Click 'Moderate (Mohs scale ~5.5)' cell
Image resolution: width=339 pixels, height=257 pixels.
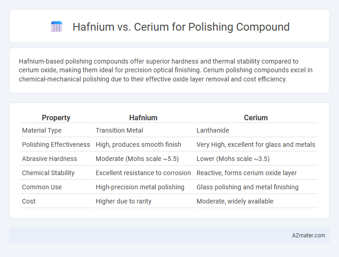(137, 159)
